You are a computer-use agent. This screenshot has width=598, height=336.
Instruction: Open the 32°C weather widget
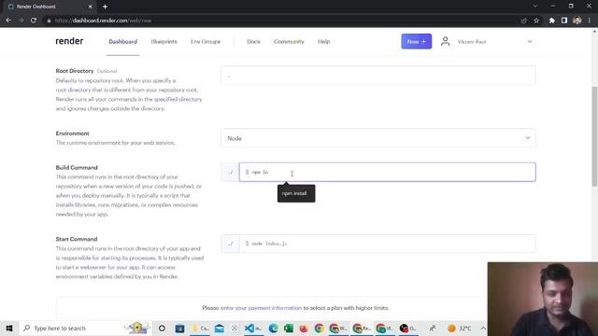click(x=459, y=328)
